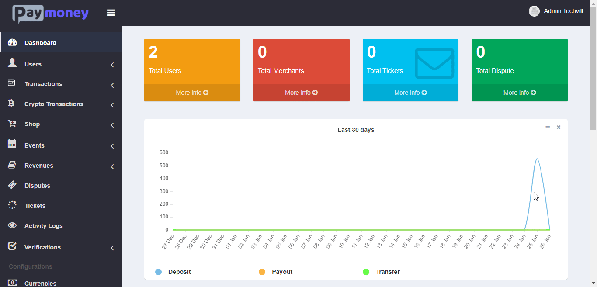Click the Dashboard palette icon in sidebar

point(12,42)
